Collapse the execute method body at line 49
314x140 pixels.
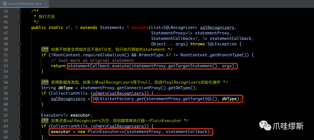point(20,44)
